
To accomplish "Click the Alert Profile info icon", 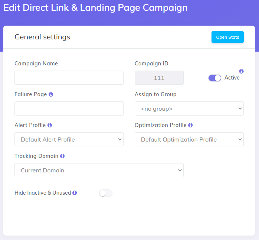I will 50,125.
